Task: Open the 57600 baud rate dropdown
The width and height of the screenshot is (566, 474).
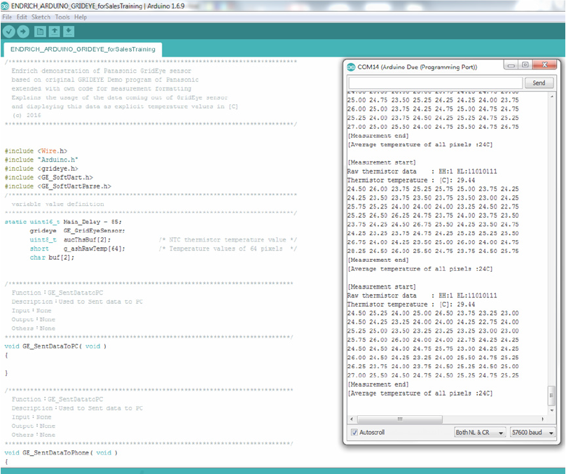Action: pos(533,432)
